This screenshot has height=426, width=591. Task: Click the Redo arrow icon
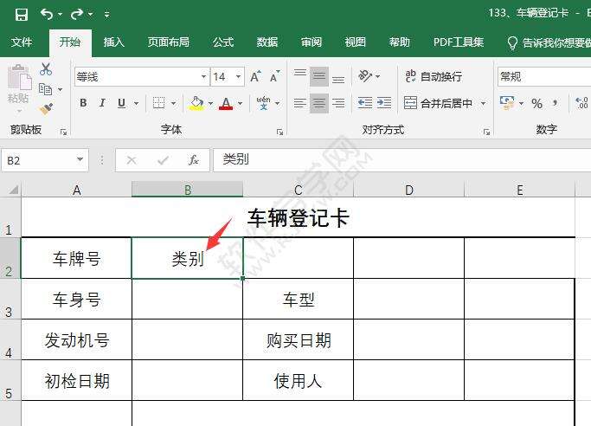tap(77, 15)
